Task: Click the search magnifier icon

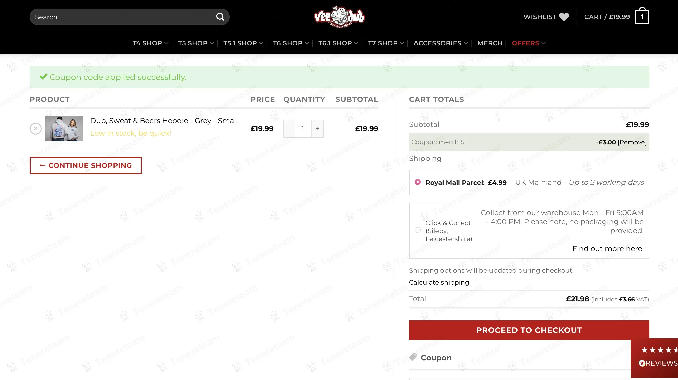Action: click(x=220, y=17)
